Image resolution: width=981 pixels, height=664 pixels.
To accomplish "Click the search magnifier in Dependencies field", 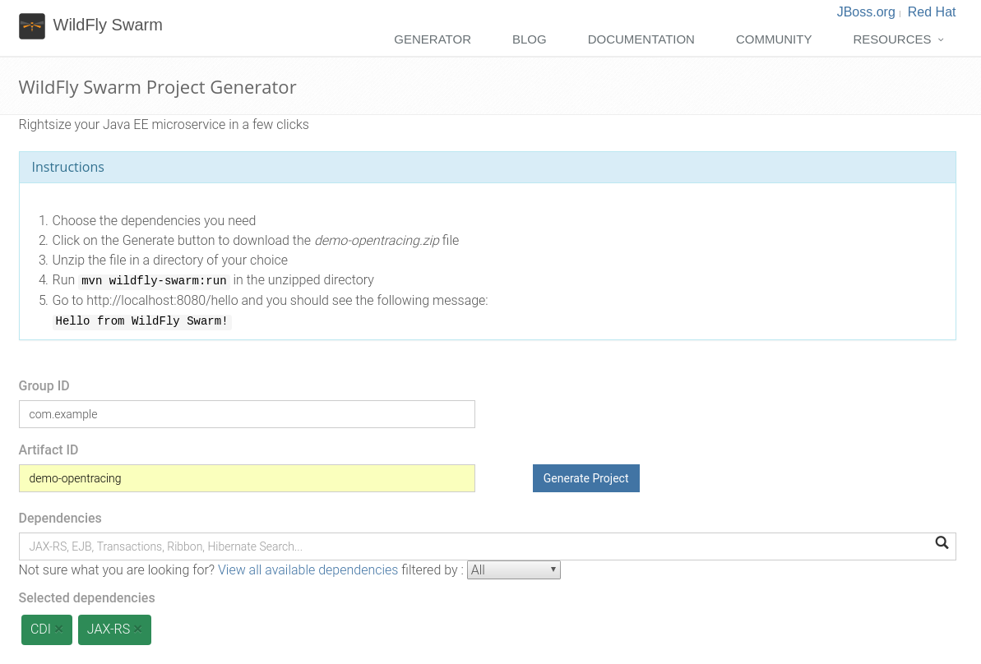I will pos(942,542).
